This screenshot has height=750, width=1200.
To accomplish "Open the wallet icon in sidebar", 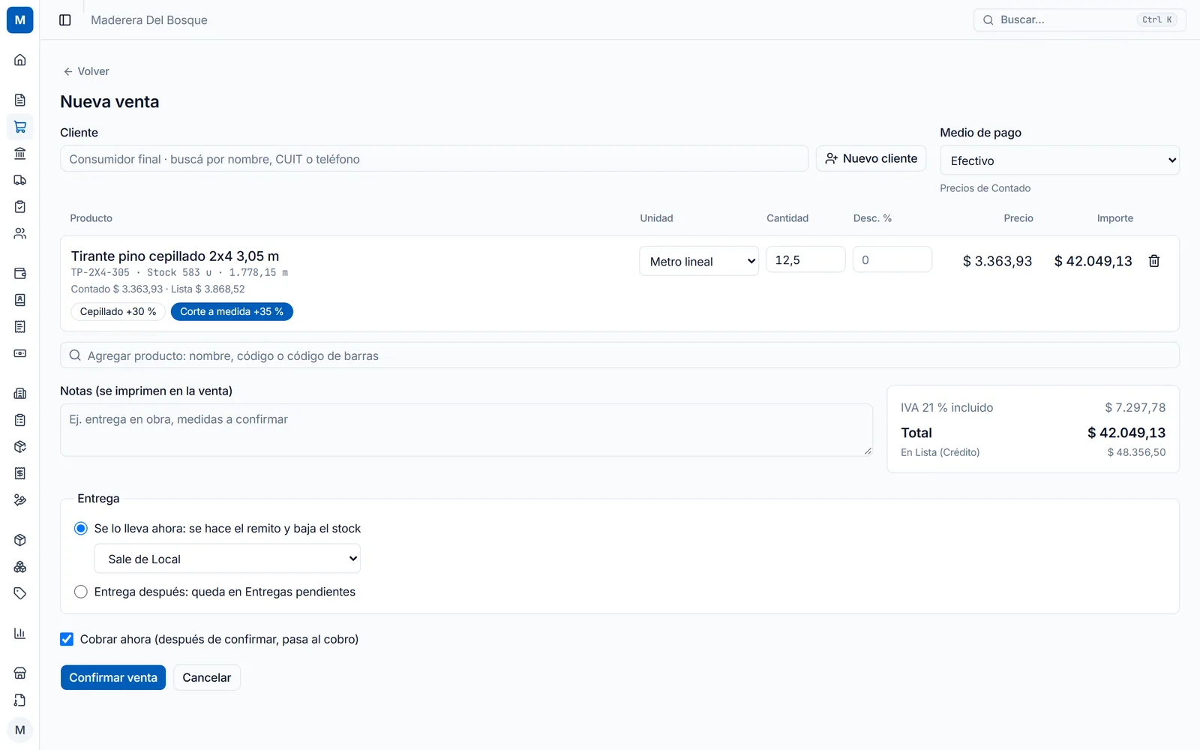I will click(20, 273).
